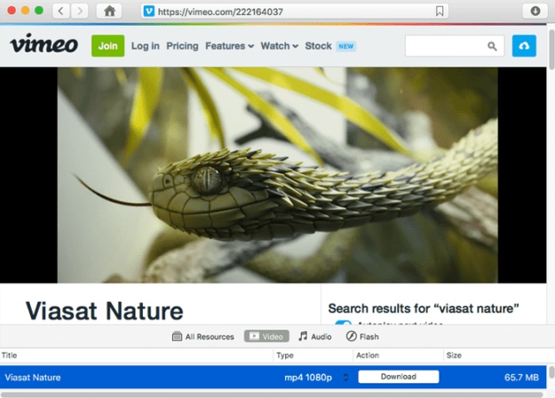Viewport: 555px width, 398px height.
Task: Select the Viasat Nature row title
Action: coord(33,378)
